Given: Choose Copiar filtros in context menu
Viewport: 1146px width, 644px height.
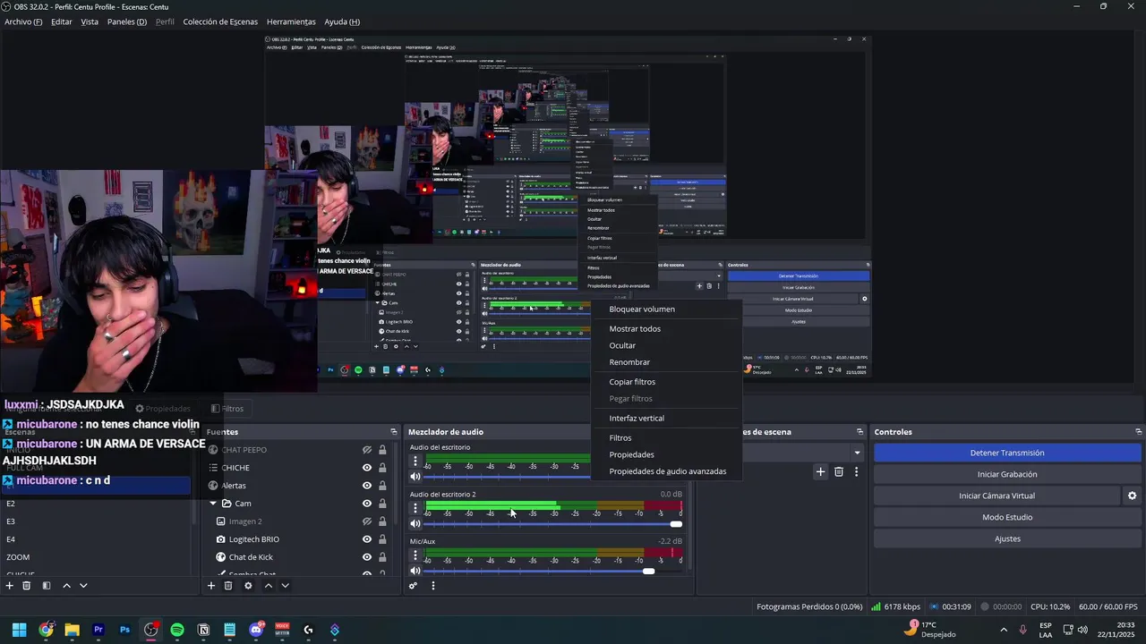Looking at the screenshot, I should (667, 382).
